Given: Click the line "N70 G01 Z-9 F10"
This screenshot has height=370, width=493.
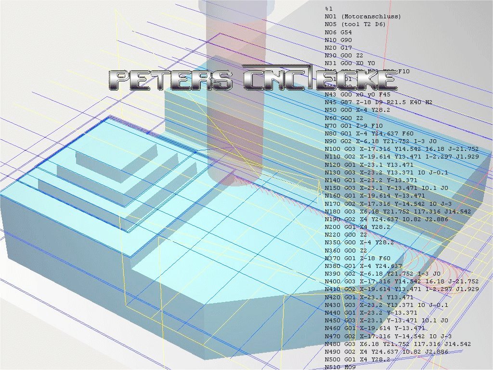Looking at the screenshot, I should click(353, 126).
